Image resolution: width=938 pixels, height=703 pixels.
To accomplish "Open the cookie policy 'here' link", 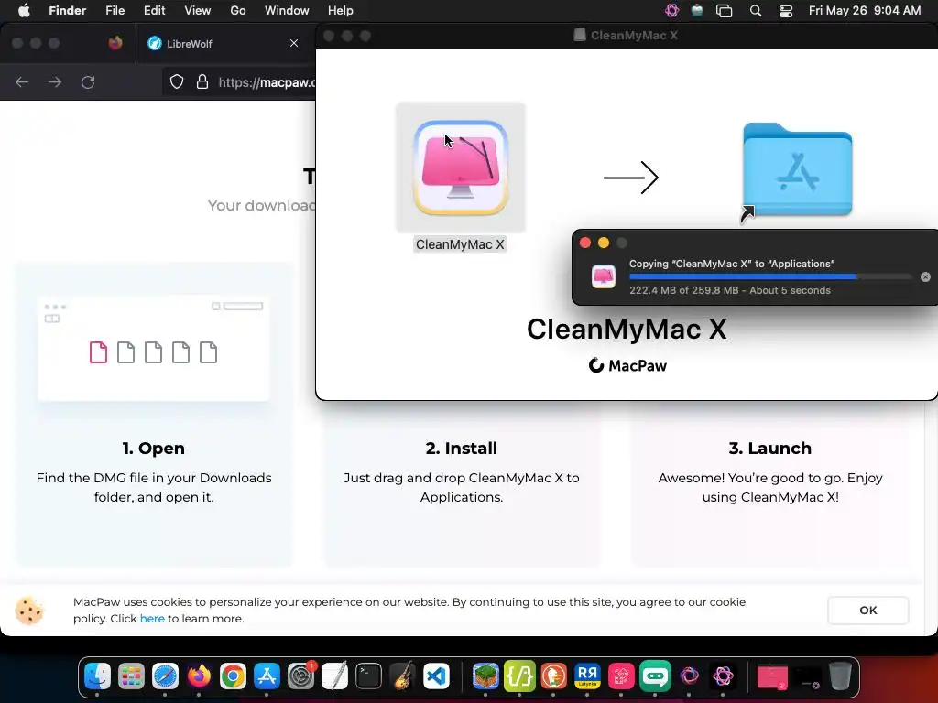I will [152, 619].
